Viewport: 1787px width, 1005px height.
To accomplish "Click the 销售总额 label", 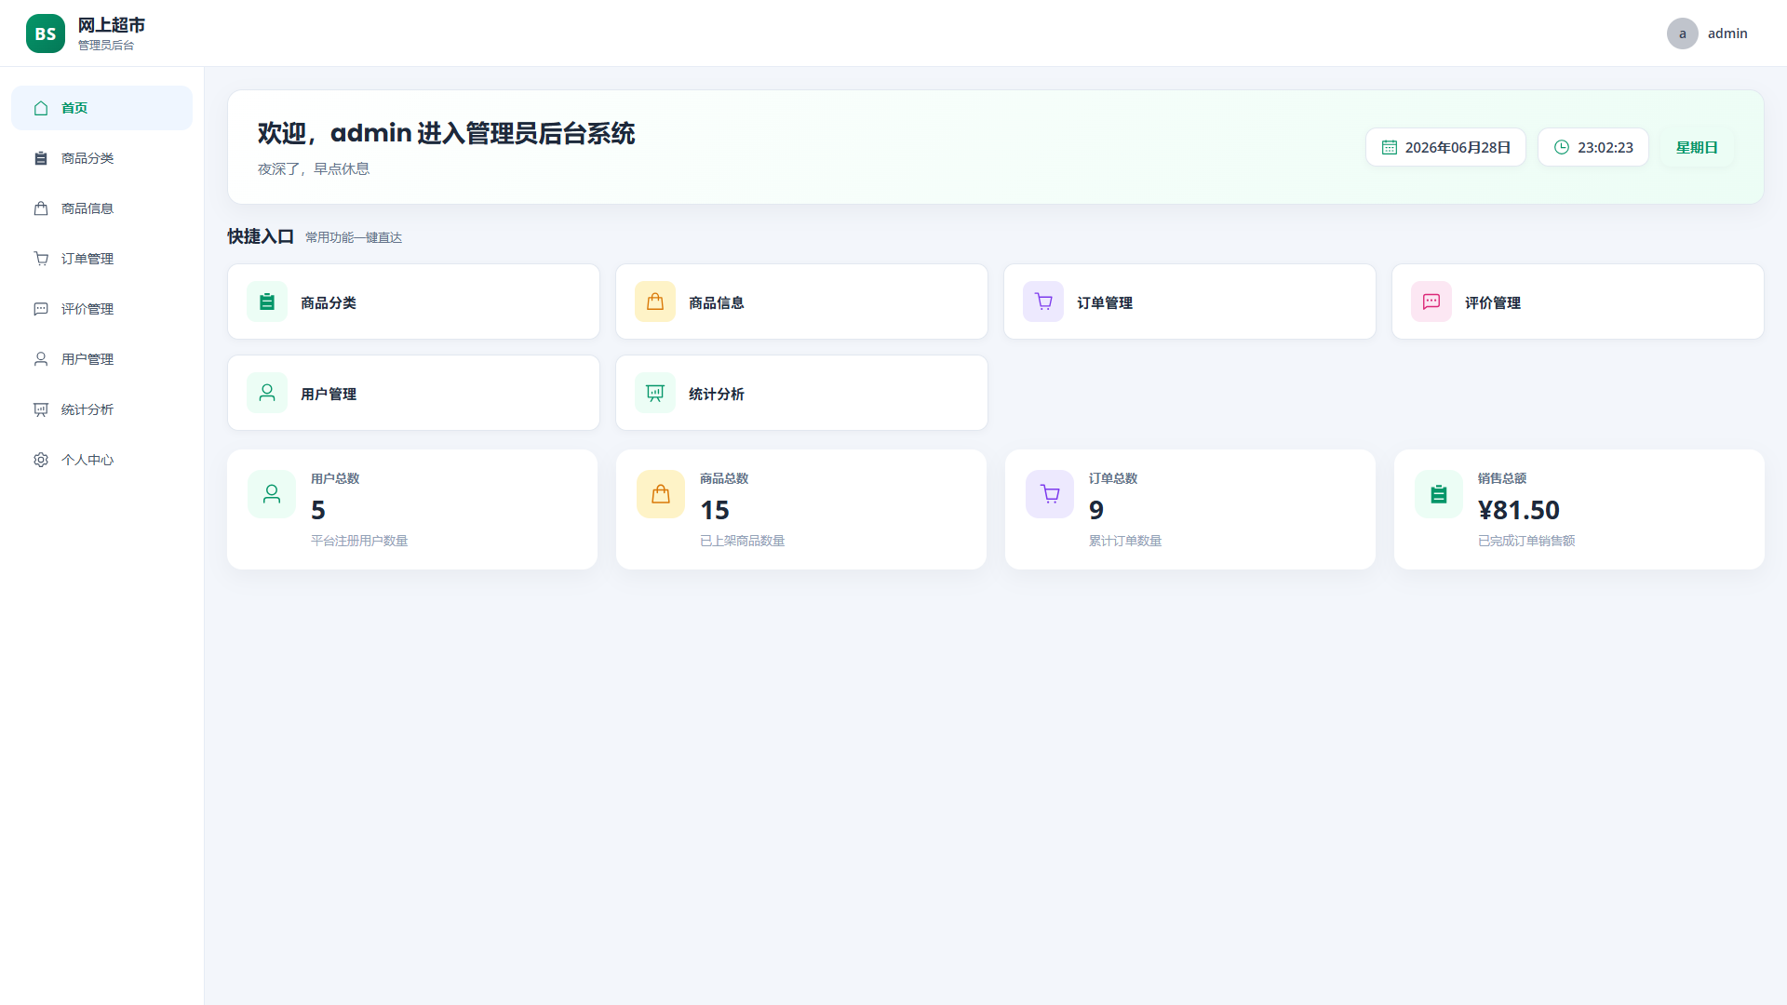I will coord(1502,478).
